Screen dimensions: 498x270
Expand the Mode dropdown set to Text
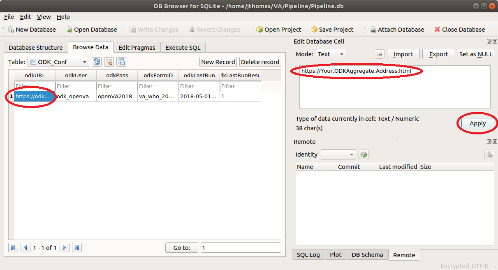(331, 54)
